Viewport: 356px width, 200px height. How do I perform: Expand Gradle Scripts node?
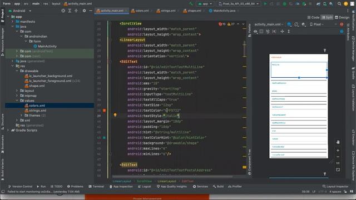[x=8, y=131]
